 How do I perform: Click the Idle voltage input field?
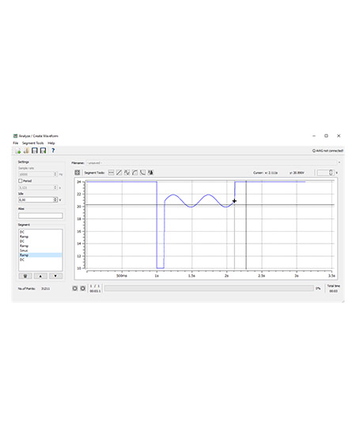point(36,200)
